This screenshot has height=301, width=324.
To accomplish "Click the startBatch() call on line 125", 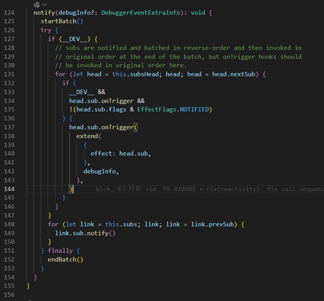I will pyautogui.click(x=62, y=21).
